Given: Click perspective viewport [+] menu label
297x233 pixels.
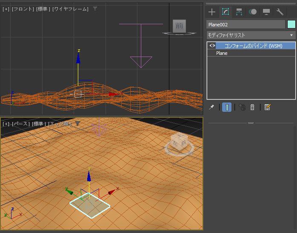Looking at the screenshot, I should pos(6,124).
